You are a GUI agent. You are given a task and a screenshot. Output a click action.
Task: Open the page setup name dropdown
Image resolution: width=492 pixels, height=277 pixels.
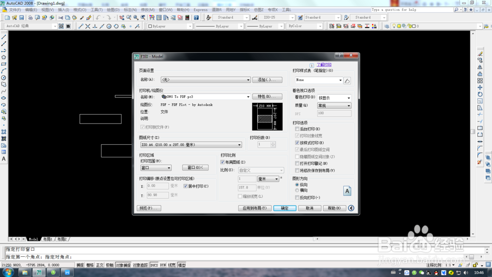(x=206, y=80)
